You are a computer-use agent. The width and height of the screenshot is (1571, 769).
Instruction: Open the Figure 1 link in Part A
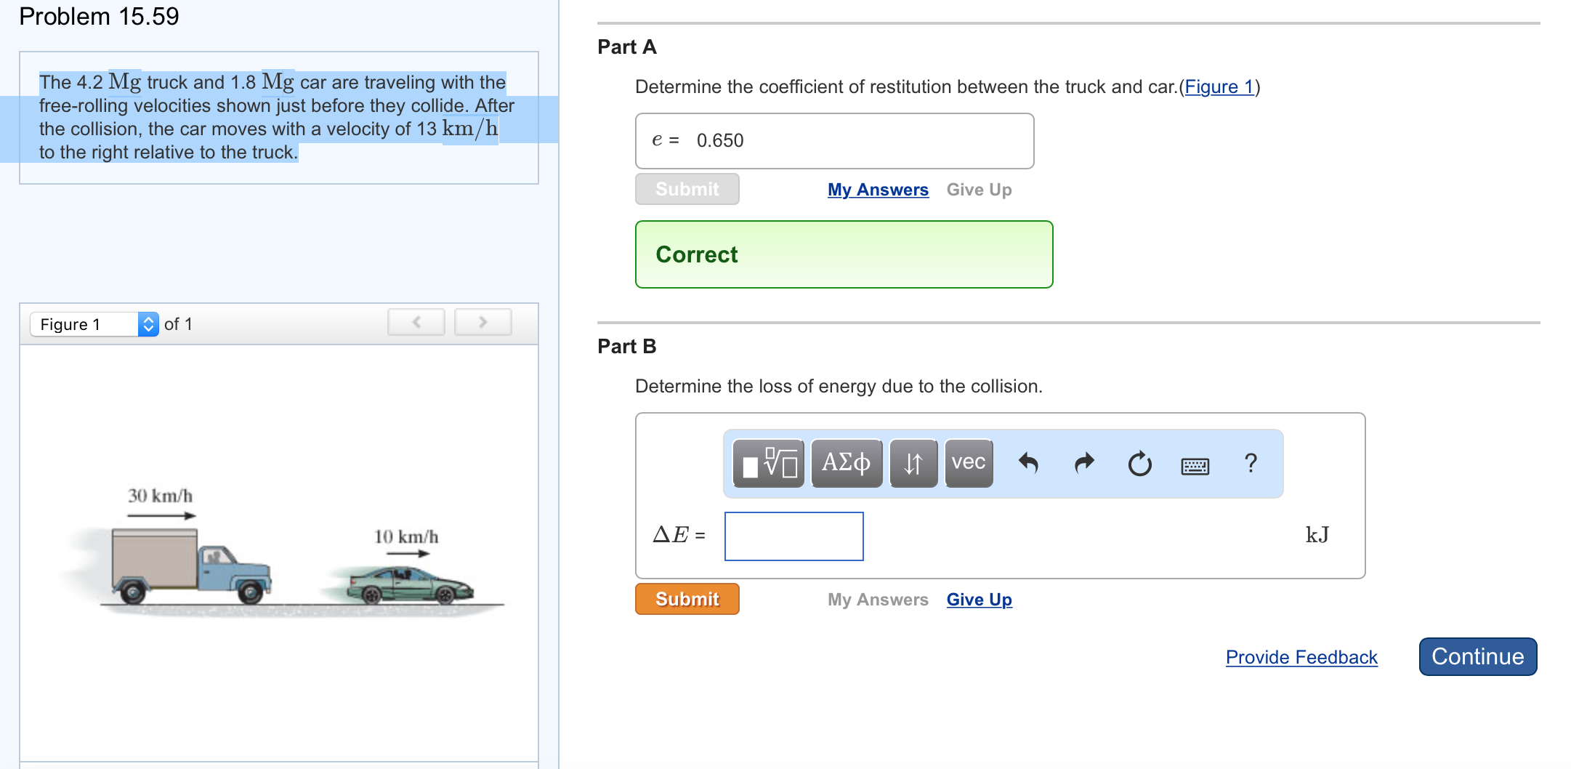tap(1219, 86)
